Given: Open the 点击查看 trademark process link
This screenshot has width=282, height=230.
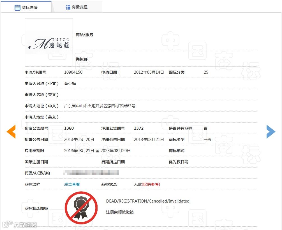Looking at the screenshot, I should [x=72, y=184].
